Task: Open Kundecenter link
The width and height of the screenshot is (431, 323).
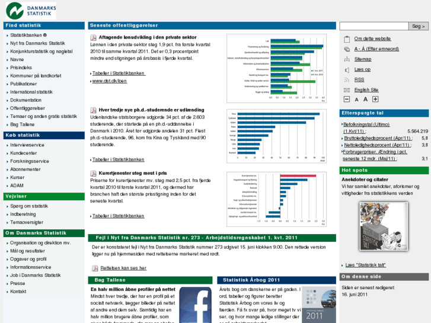Action: click(x=23, y=153)
